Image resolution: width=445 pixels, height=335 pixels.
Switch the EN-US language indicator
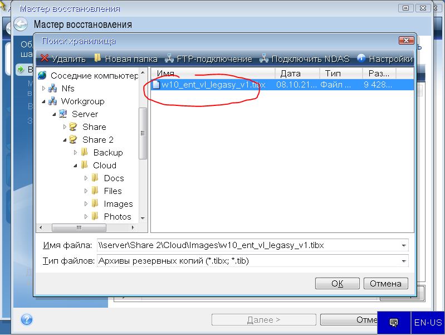pos(428,322)
